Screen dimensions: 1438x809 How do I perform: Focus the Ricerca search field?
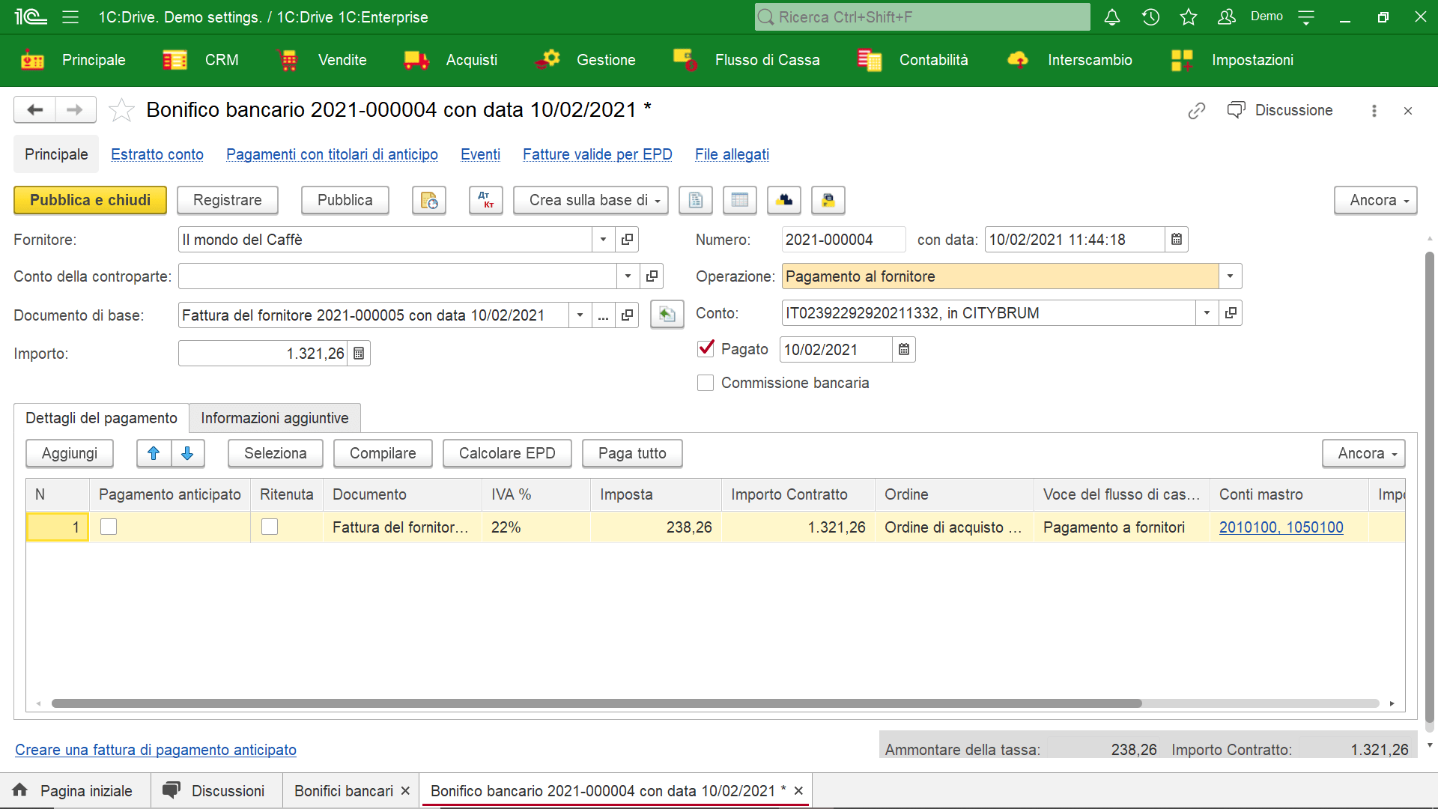point(923,17)
